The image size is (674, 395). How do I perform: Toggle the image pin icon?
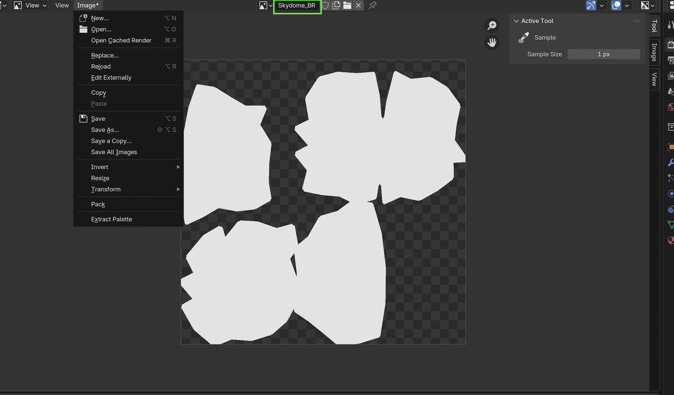click(x=373, y=5)
